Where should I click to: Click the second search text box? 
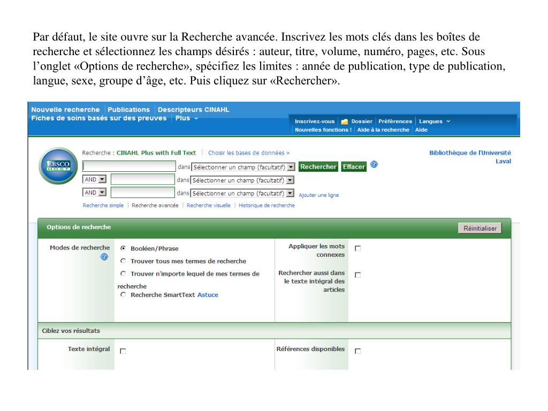click(142, 179)
